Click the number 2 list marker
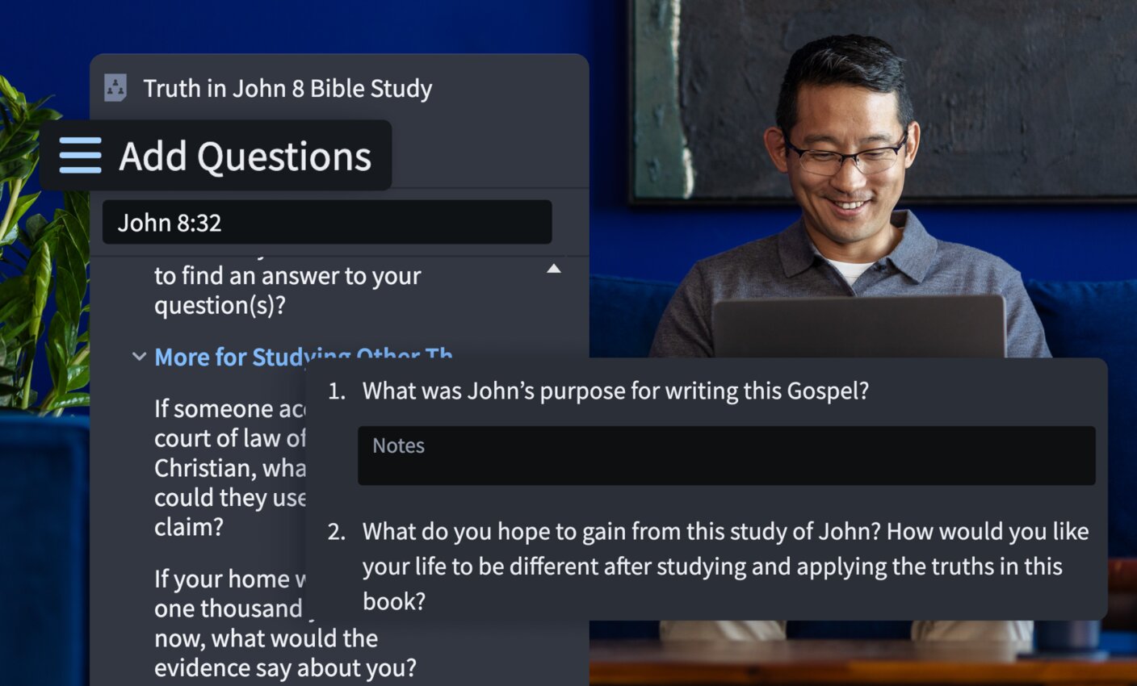 [336, 532]
